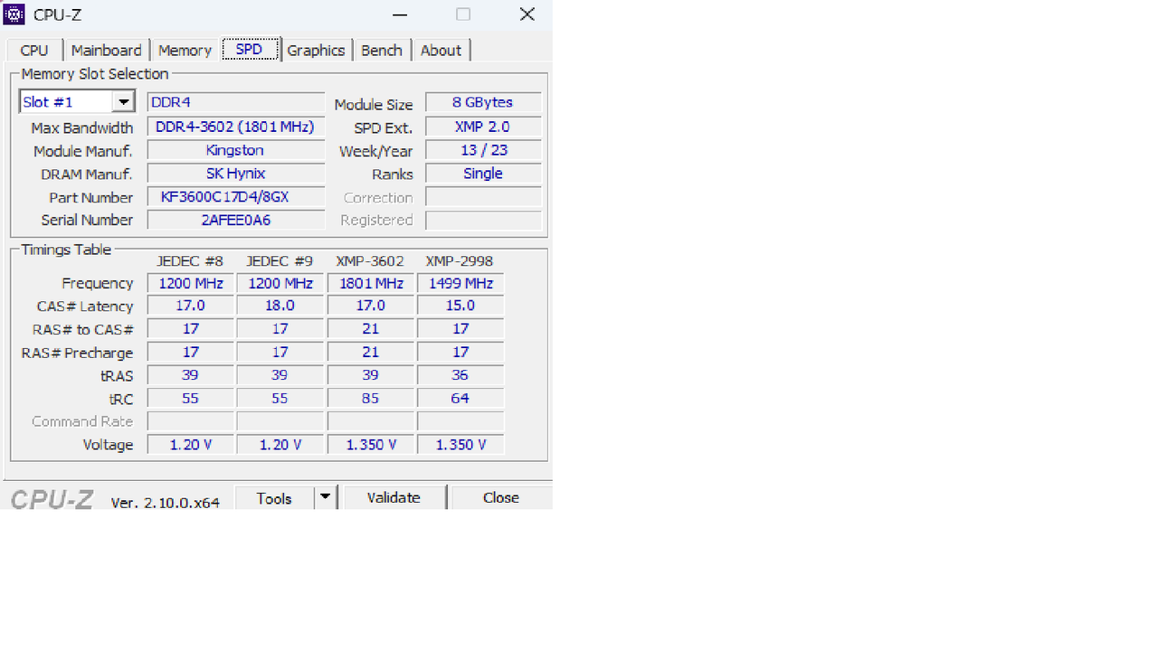Click the Tools button
1158x651 pixels.
pyautogui.click(x=274, y=498)
